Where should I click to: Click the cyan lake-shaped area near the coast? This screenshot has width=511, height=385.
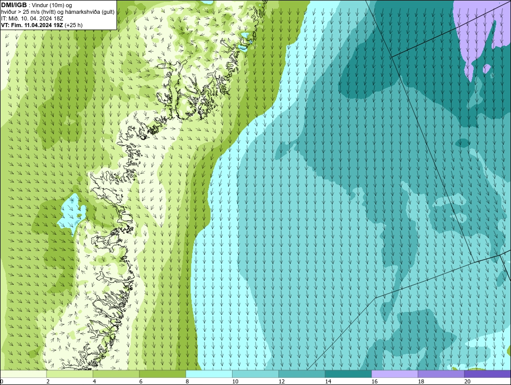tap(73, 214)
